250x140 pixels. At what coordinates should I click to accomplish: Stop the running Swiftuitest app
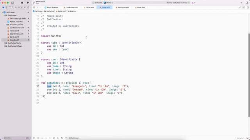(x=22, y=3)
